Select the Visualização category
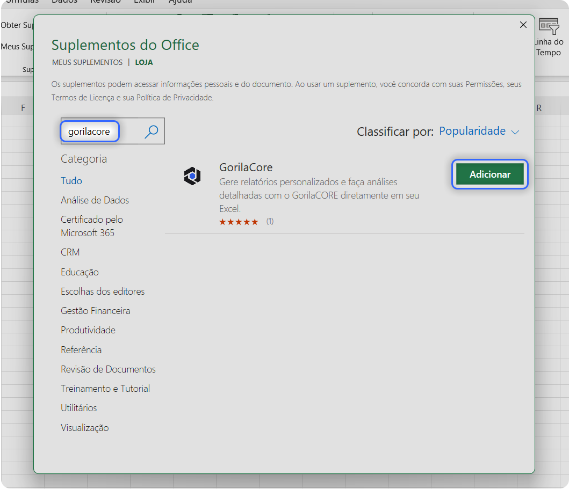569x489 pixels. point(85,428)
